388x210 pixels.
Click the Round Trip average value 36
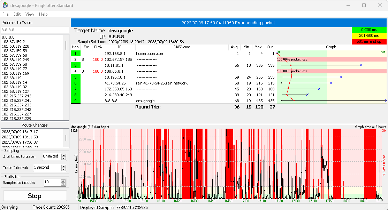click(x=237, y=107)
